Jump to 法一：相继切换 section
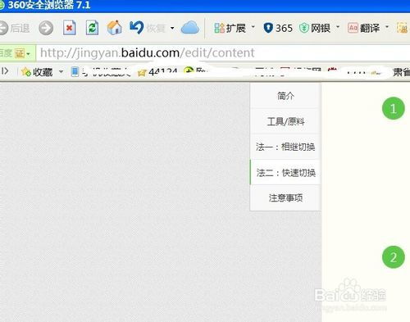410x322 pixels. pos(285,147)
